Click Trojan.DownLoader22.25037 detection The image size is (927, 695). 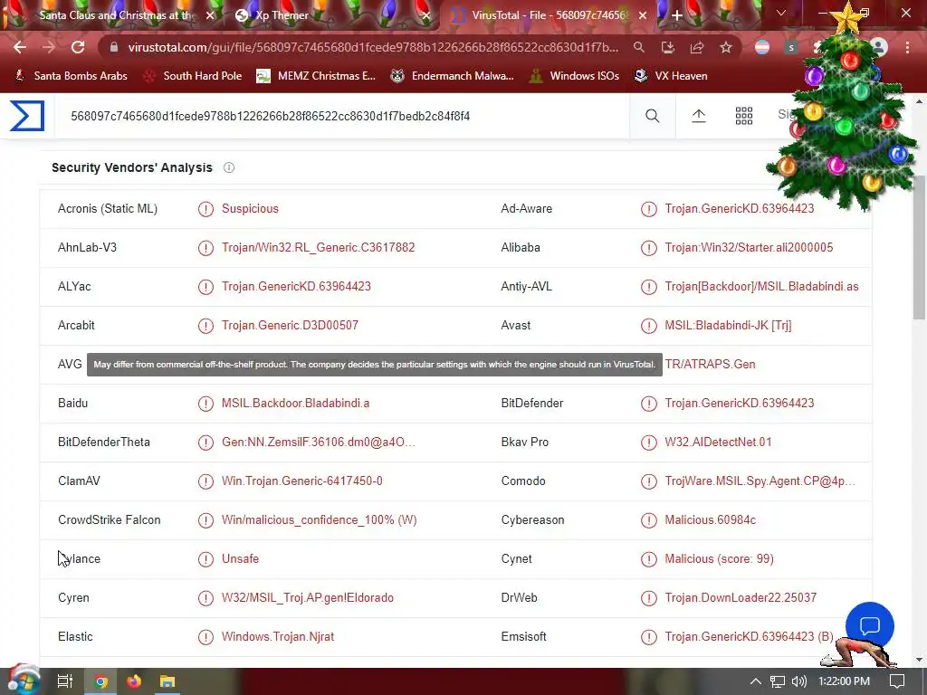pyautogui.click(x=741, y=597)
